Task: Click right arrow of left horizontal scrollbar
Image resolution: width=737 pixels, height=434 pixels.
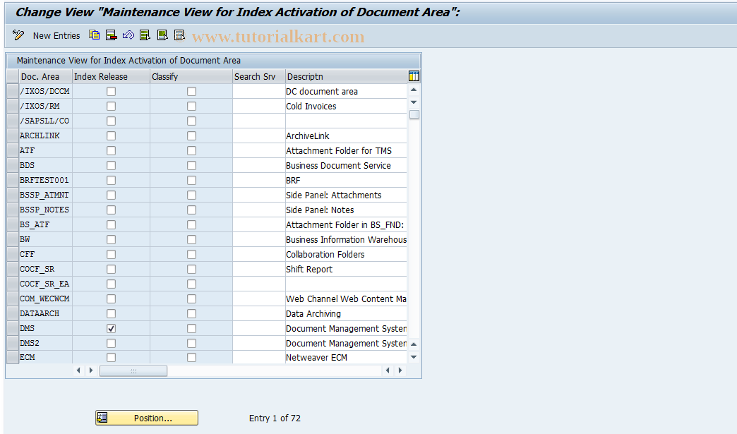Action: 91,370
